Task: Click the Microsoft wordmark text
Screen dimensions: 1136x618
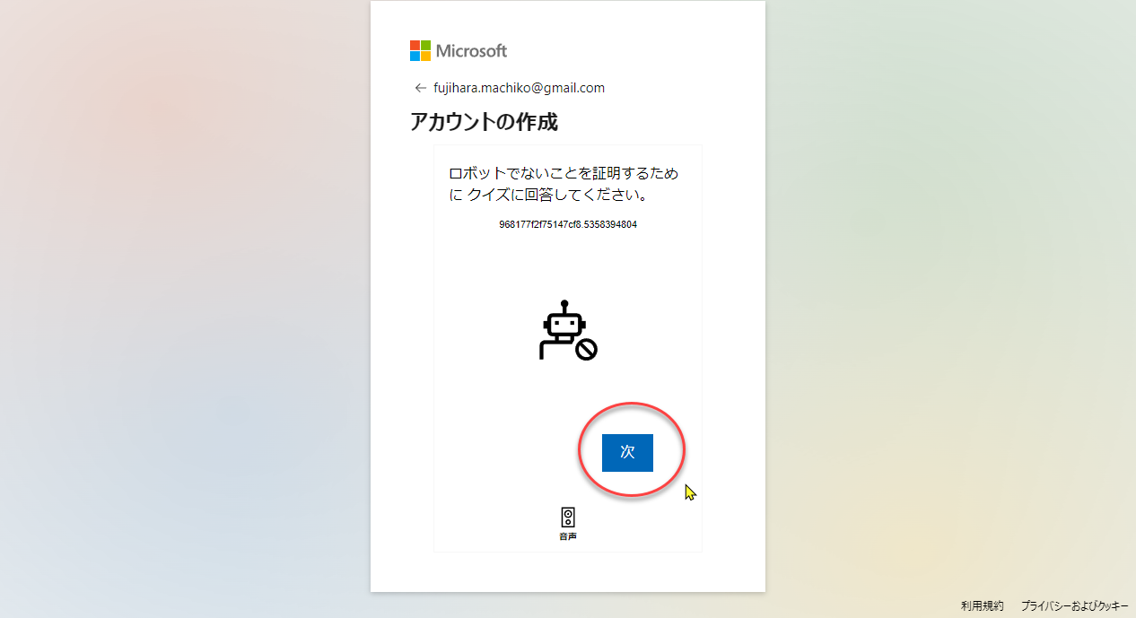Action: tap(472, 51)
